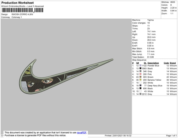The image size is (178, 138).
Task: Click the 'Color changes:' label
Action: [139, 23]
